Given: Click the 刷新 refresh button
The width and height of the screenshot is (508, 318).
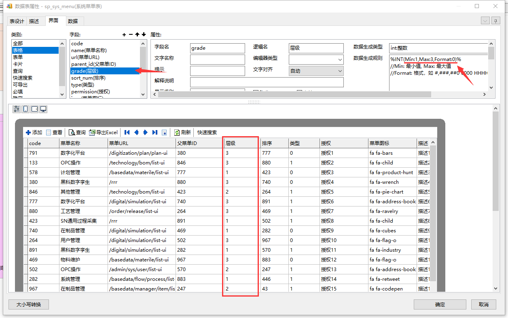Looking at the screenshot, I should point(182,133).
